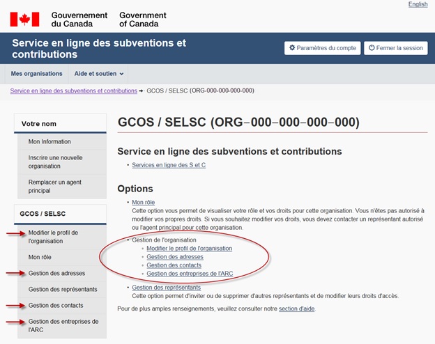Switch language with the English link
This screenshot has height=344, width=435.
[x=418, y=4]
